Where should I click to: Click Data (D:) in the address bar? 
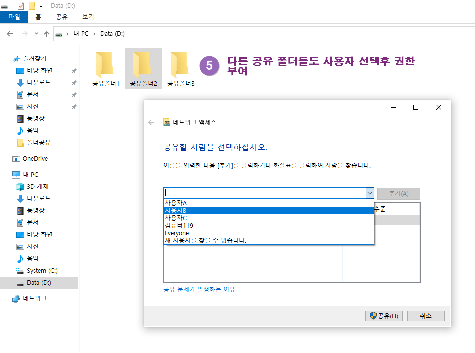click(x=112, y=34)
